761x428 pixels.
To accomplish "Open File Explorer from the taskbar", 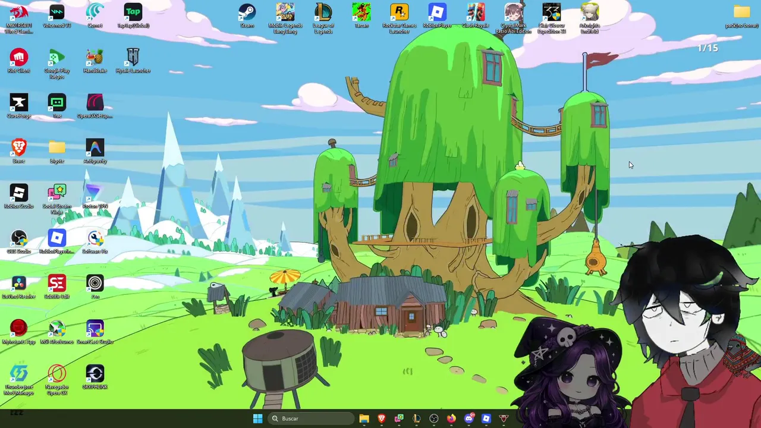I will 364,418.
